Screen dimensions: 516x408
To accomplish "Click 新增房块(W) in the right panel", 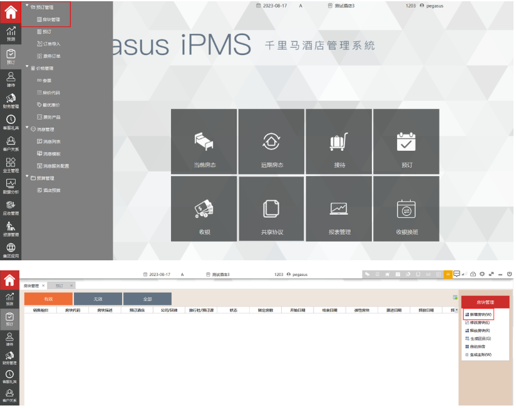I will [478, 315].
